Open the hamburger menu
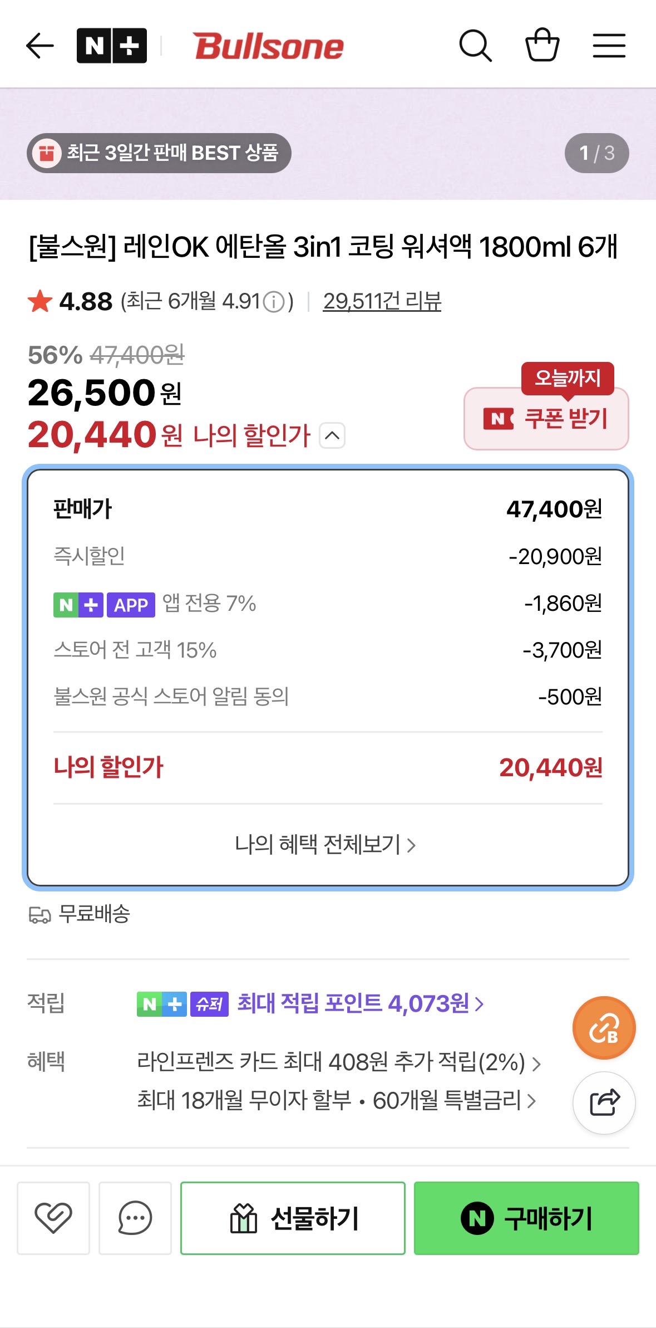656x1328 pixels. (609, 46)
